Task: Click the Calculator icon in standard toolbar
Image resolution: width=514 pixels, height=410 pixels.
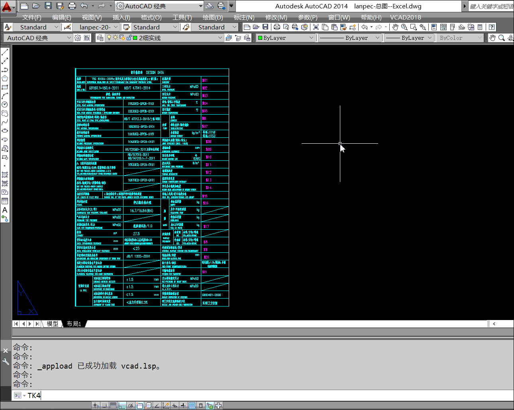Action: [x=480, y=27]
